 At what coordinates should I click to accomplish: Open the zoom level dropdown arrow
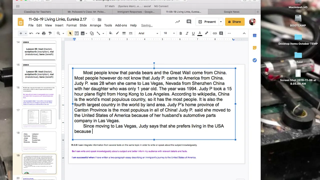tap(63, 33)
